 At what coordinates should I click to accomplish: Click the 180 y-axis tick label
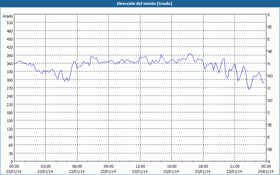(x=10, y=113)
